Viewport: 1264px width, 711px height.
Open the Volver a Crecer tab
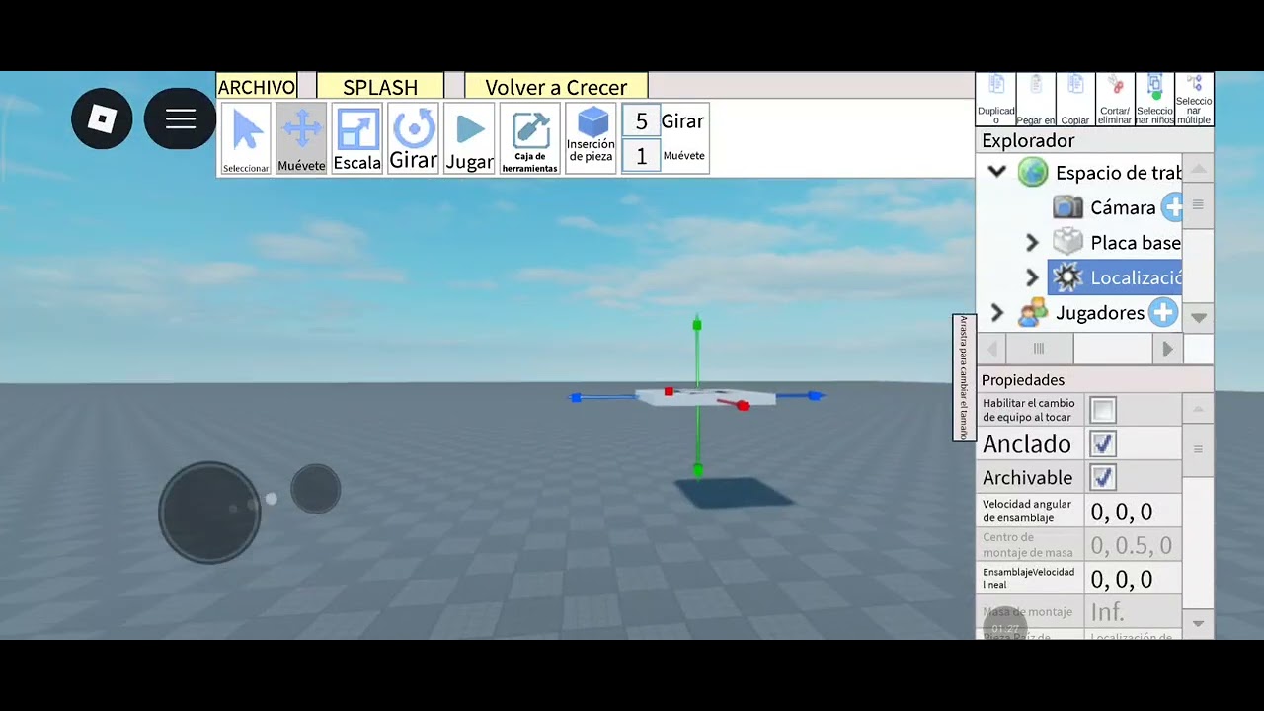[x=556, y=87]
